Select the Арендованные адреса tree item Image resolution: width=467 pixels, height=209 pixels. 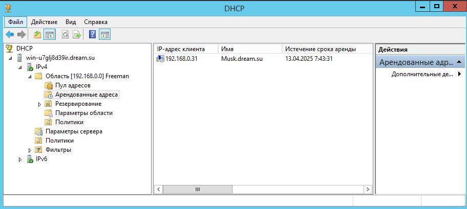click(87, 95)
